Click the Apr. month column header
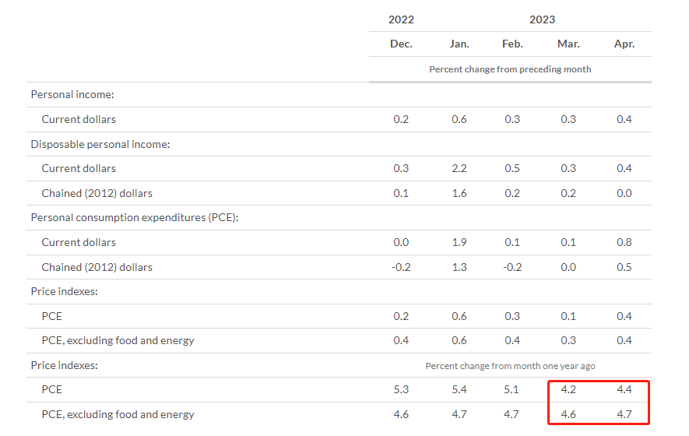 [624, 44]
